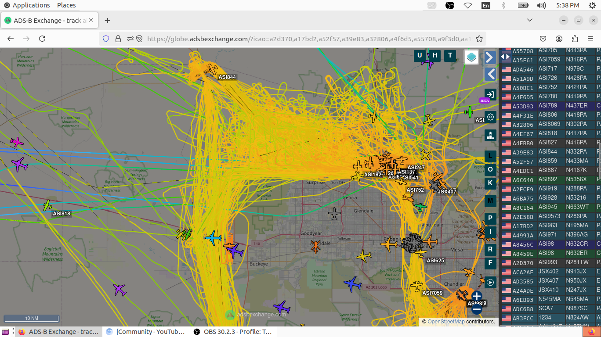Viewport: 601px width, 337px height.
Task: Select table row A53D93 ASI789
Action: point(550,106)
